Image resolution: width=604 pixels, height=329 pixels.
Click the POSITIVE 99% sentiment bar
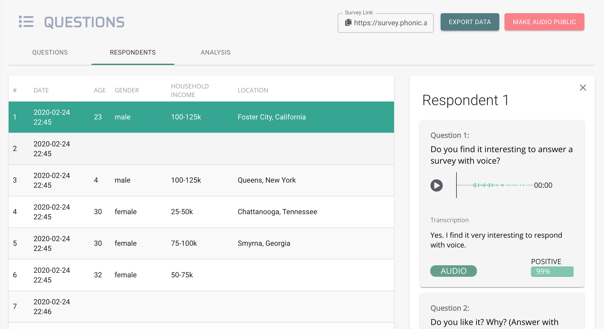(x=552, y=271)
